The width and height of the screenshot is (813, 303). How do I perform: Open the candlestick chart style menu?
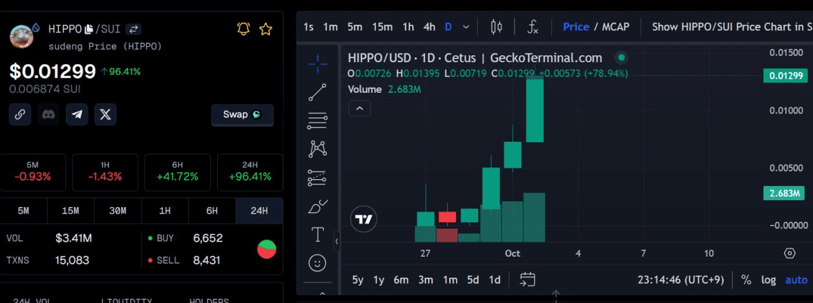[x=497, y=27]
